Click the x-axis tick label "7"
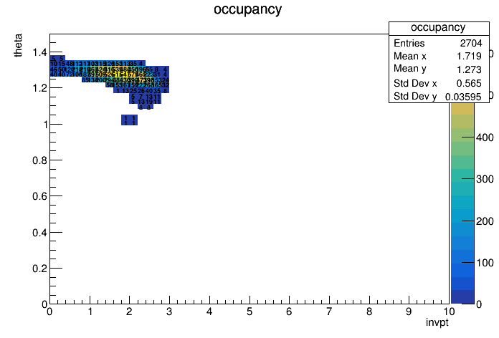The width and height of the screenshot is (499, 338). 329,312
